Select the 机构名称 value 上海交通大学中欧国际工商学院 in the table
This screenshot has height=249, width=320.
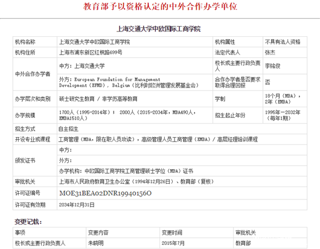tap(135, 42)
